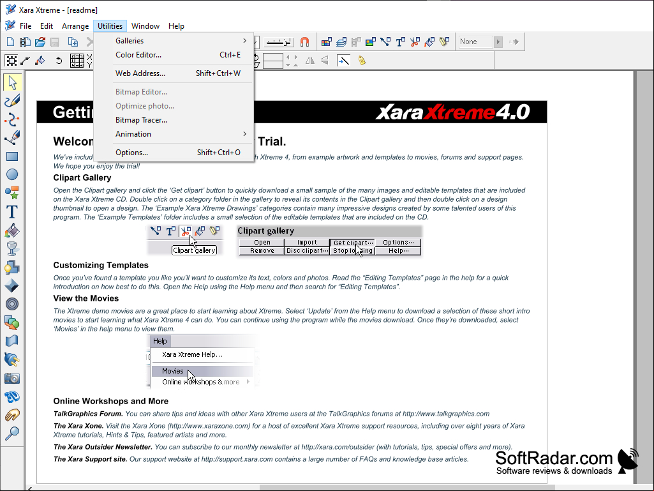Click the None name field
This screenshot has width=654, height=491.
click(476, 42)
